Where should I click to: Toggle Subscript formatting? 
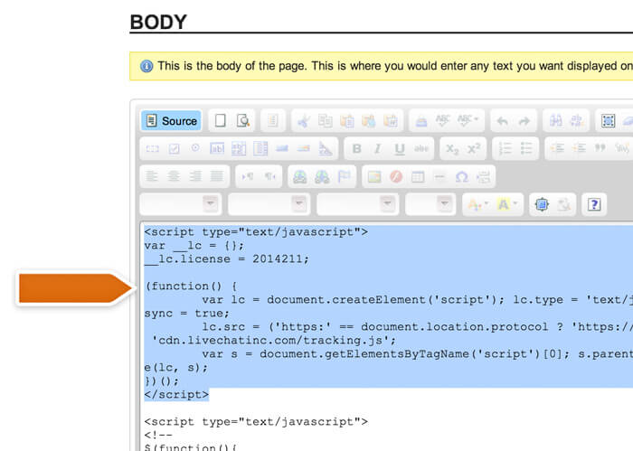[x=452, y=149]
